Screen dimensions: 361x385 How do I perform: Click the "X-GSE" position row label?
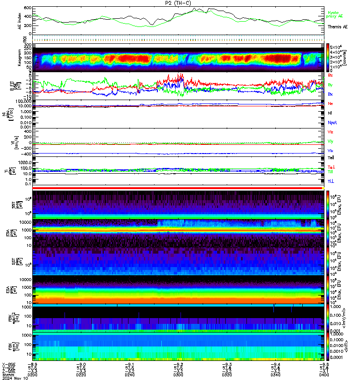(9, 364)
